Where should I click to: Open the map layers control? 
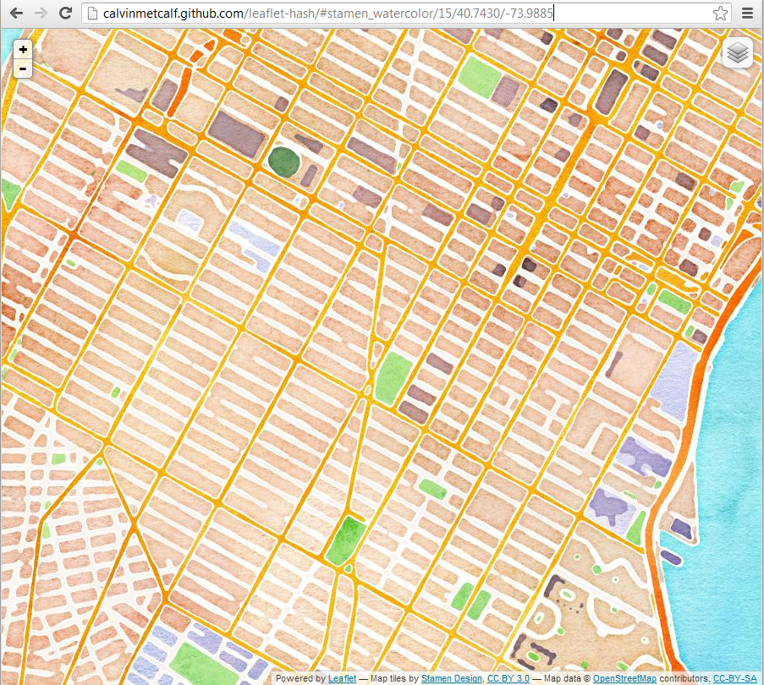coord(737,52)
